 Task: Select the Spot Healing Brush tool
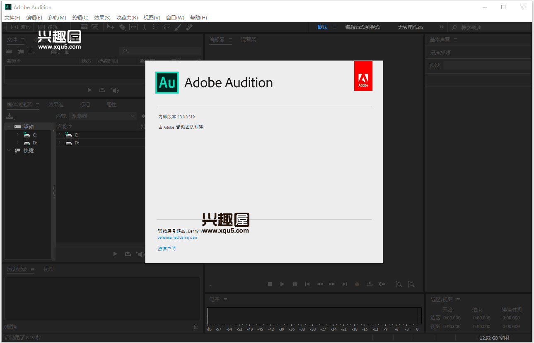click(189, 27)
